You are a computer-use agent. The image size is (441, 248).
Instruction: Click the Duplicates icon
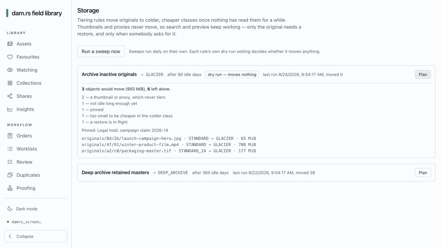click(10, 175)
